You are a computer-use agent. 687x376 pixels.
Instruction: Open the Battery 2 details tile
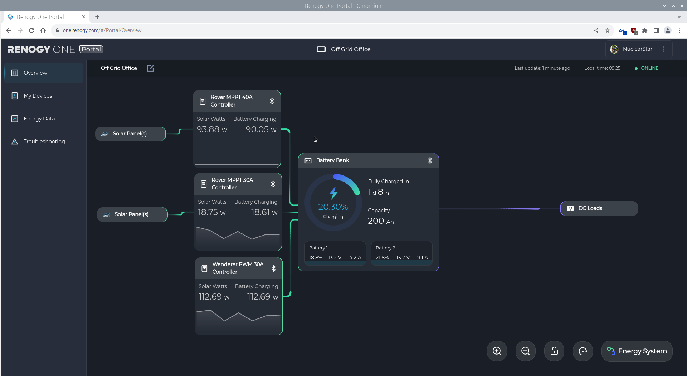pyautogui.click(x=402, y=253)
